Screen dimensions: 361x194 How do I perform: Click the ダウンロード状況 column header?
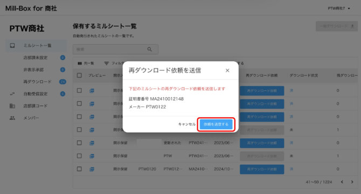click(x=304, y=75)
